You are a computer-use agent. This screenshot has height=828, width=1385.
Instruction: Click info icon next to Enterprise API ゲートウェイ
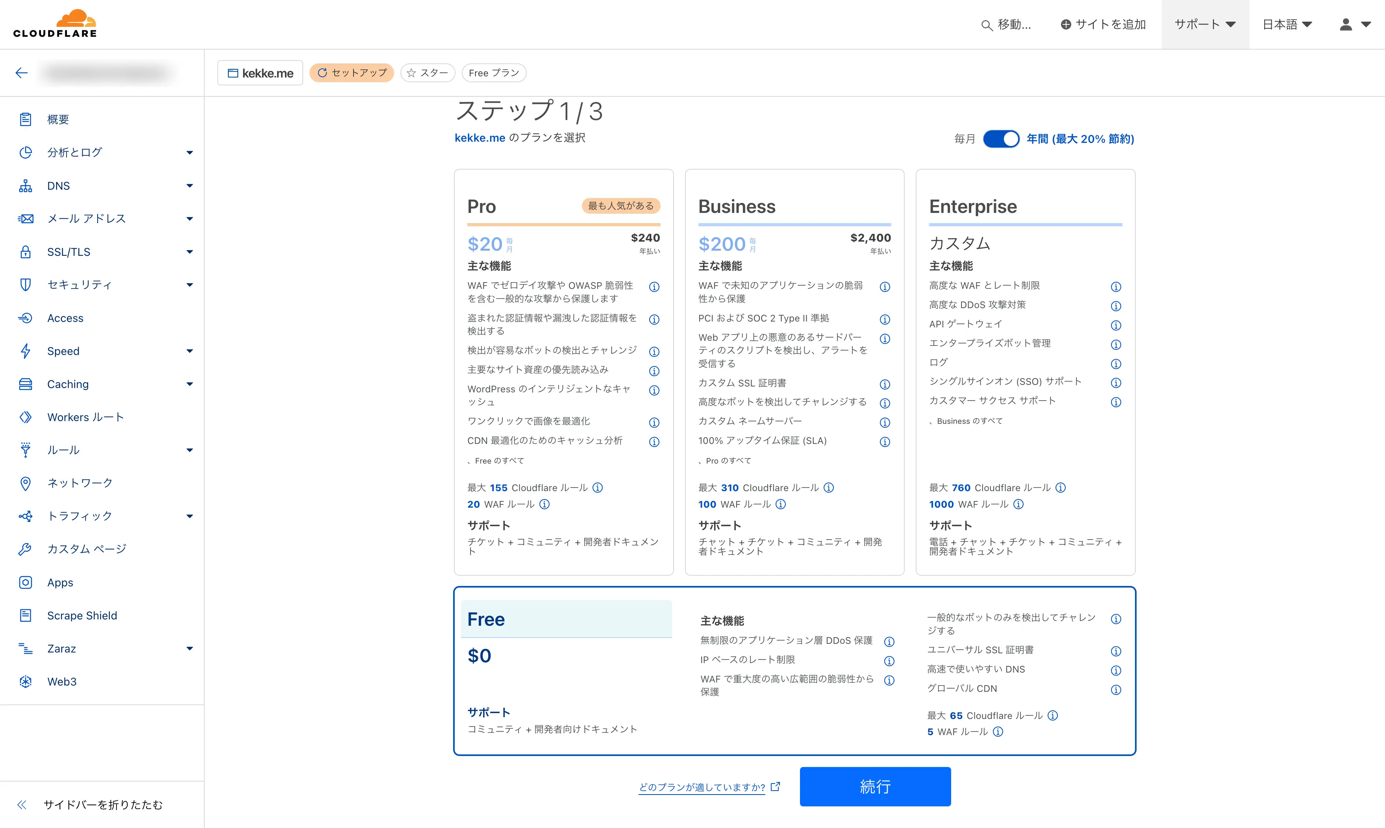click(1116, 325)
